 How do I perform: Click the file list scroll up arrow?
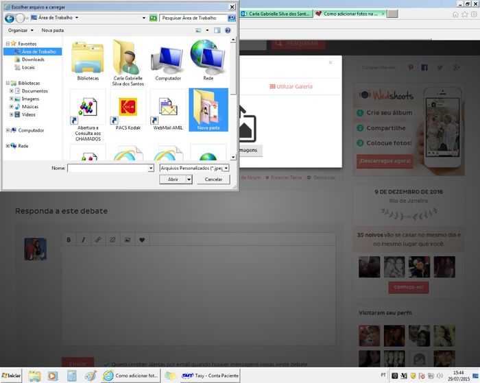233,40
